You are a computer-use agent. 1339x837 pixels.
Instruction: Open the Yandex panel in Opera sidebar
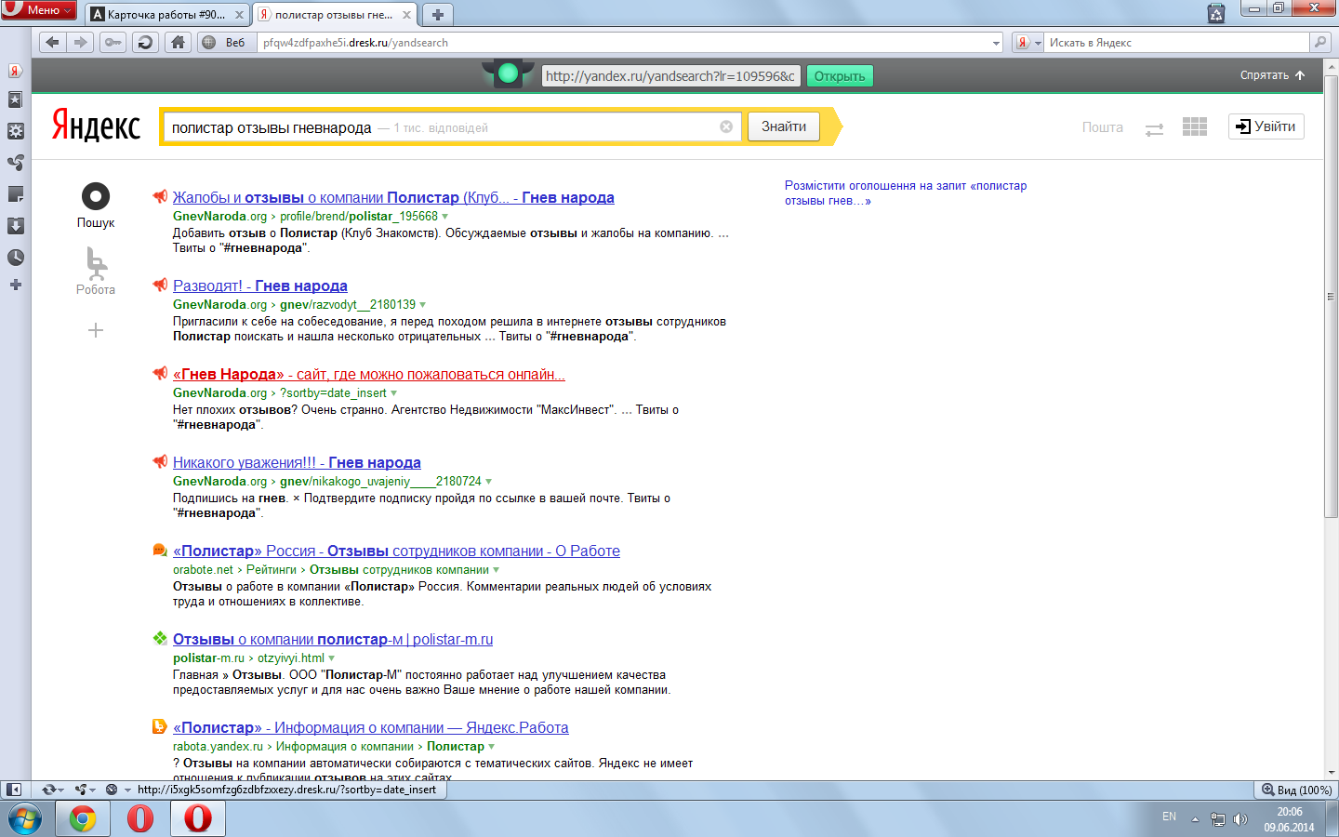15,71
